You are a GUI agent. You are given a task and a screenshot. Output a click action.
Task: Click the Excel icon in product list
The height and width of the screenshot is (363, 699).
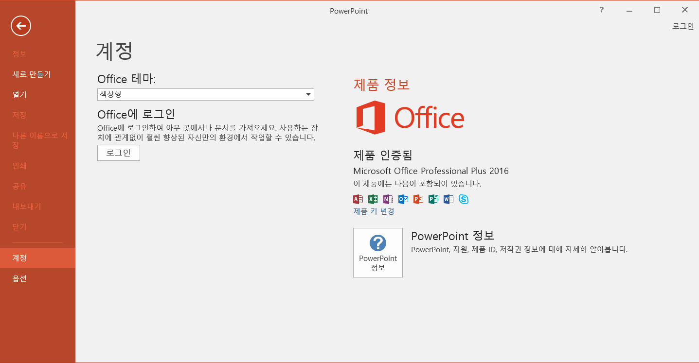tap(373, 199)
